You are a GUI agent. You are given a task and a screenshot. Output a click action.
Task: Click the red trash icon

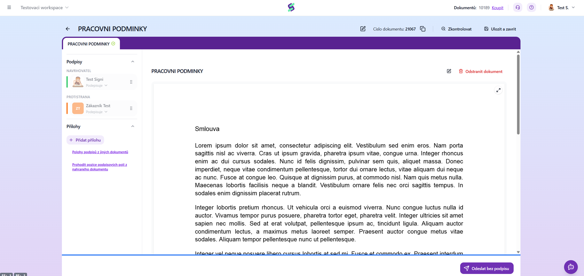[461, 71]
